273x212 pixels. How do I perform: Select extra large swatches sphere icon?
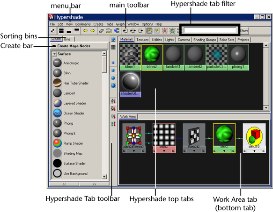(113, 85)
